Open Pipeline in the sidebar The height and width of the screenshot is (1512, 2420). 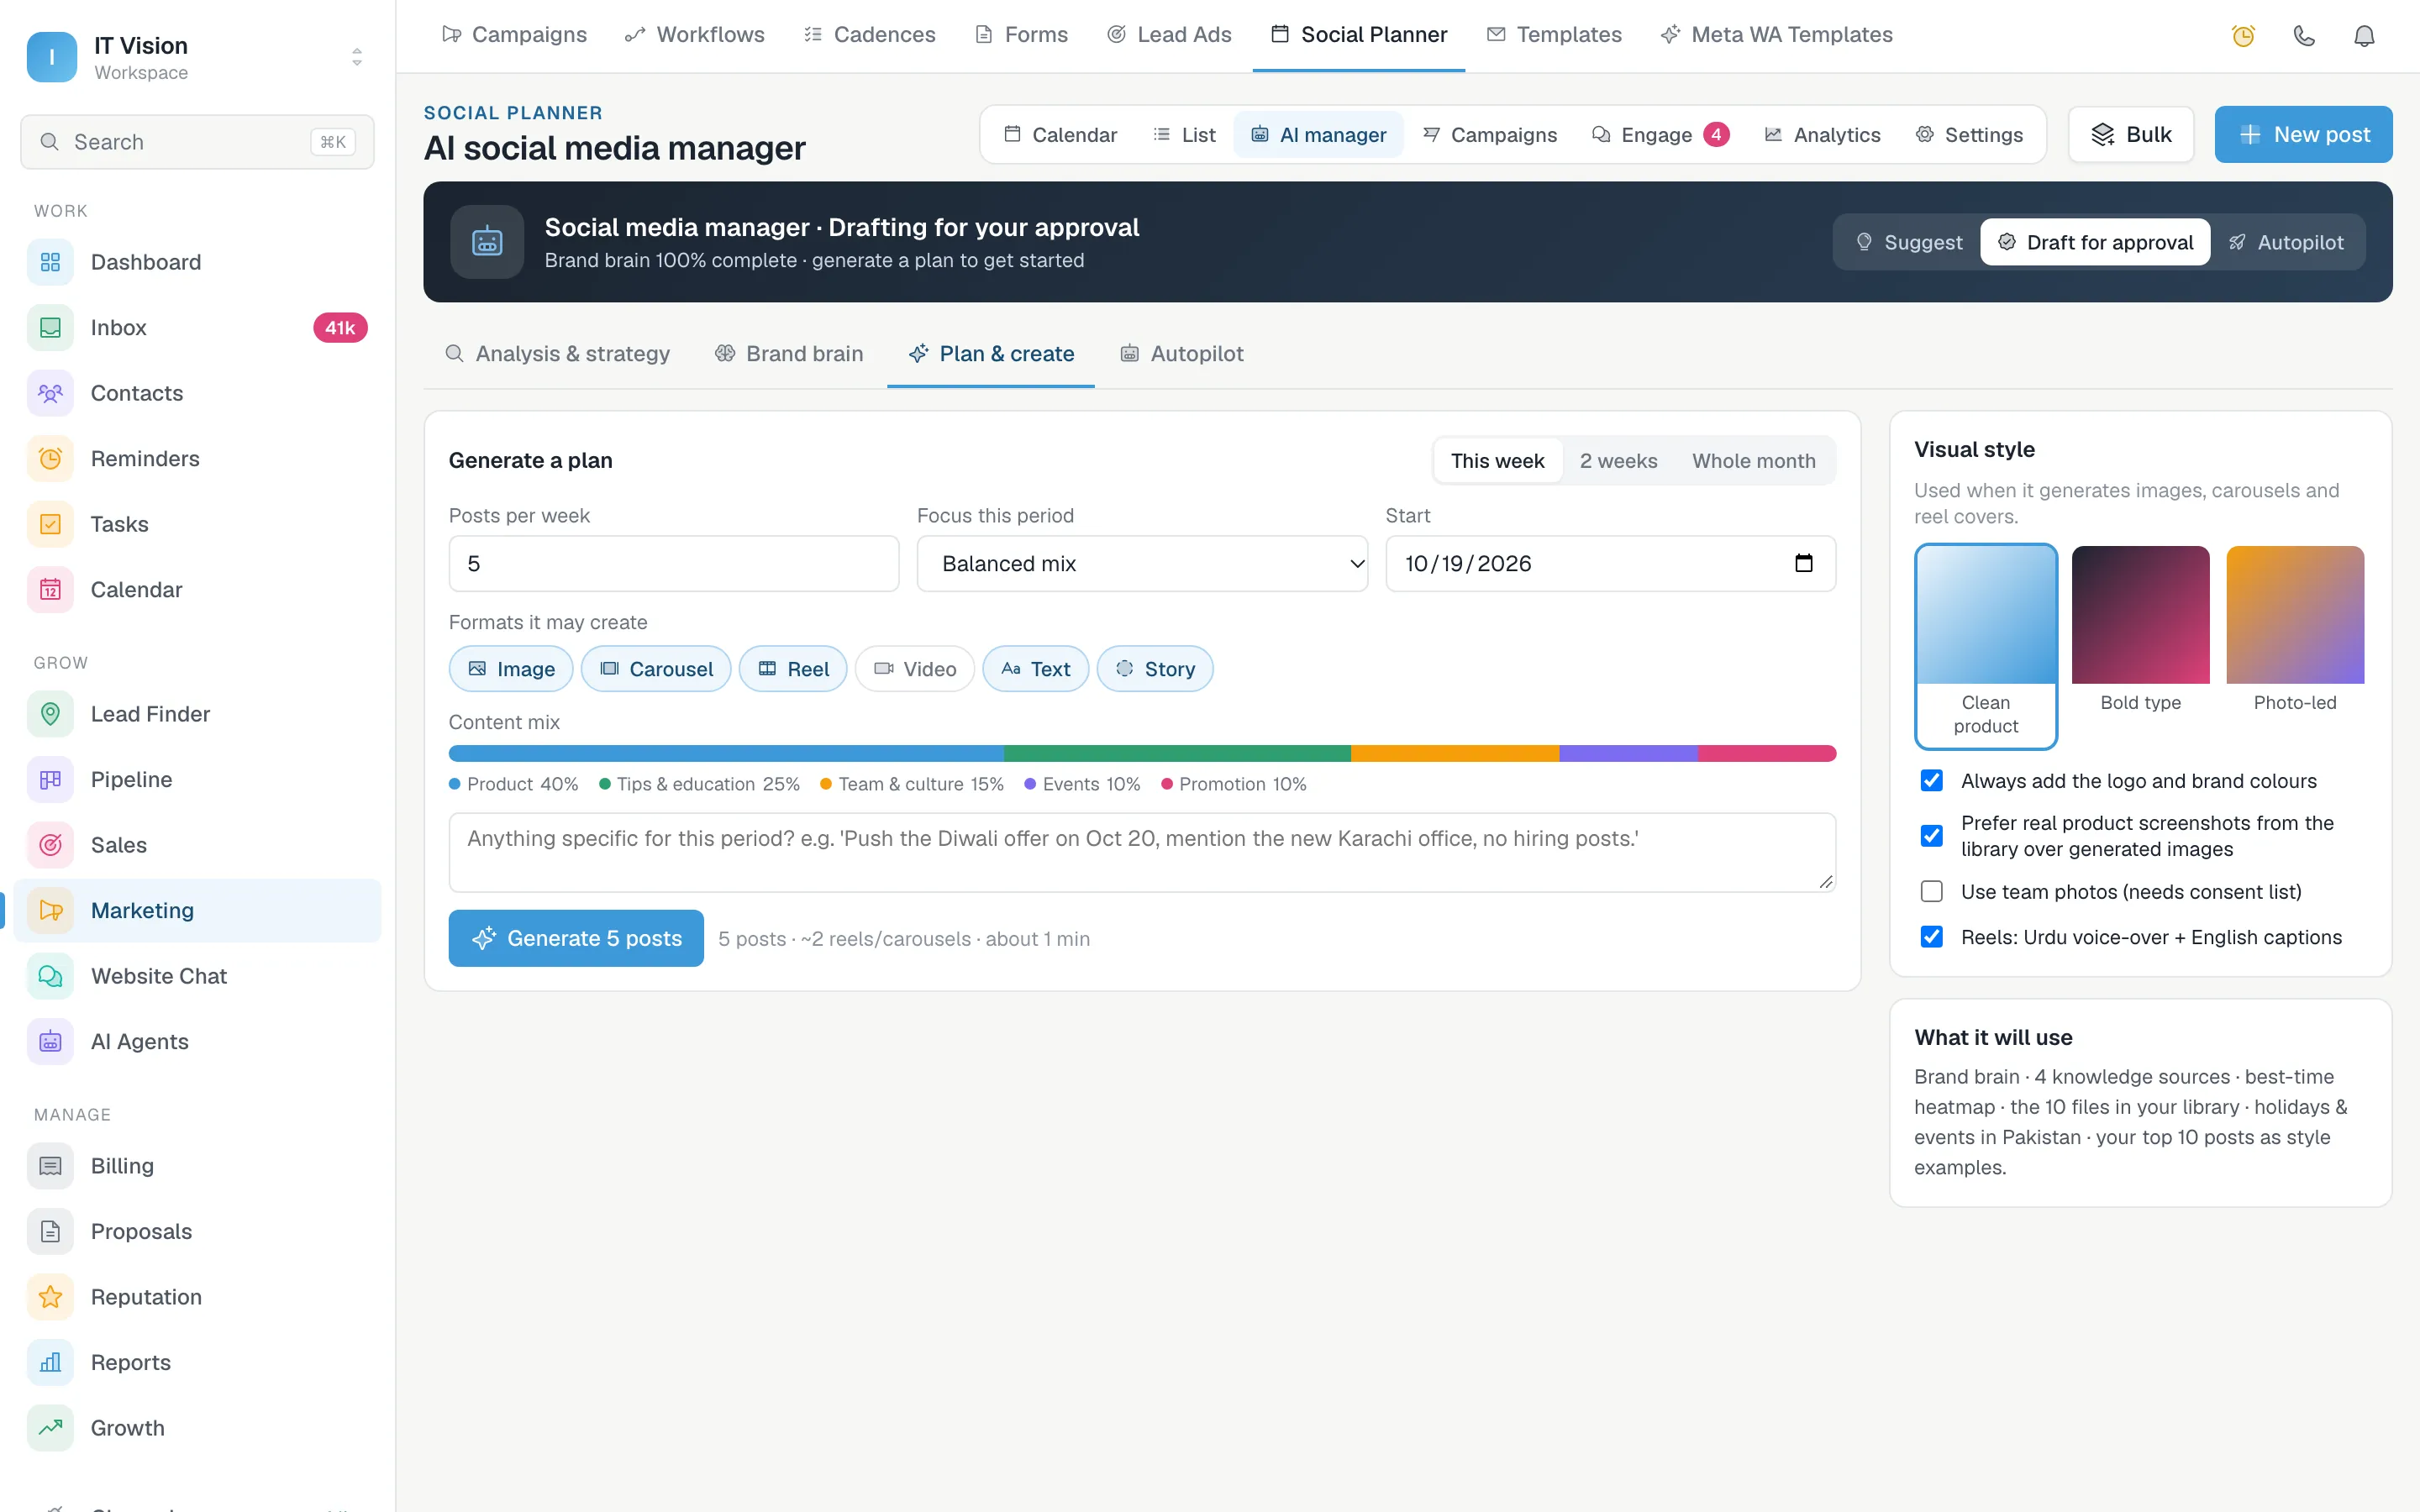pos(197,779)
